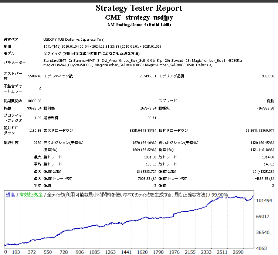
Task: Click the green 有効証拠金 chart legend label
Action: click(x=31, y=195)
